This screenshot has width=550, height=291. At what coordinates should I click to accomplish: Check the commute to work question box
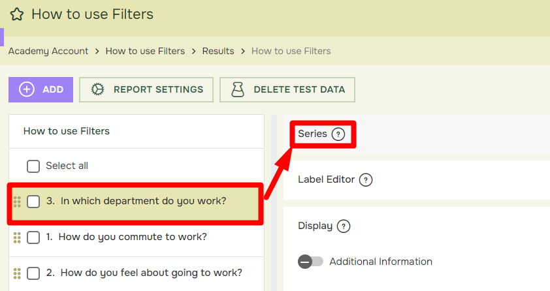pyautogui.click(x=33, y=237)
